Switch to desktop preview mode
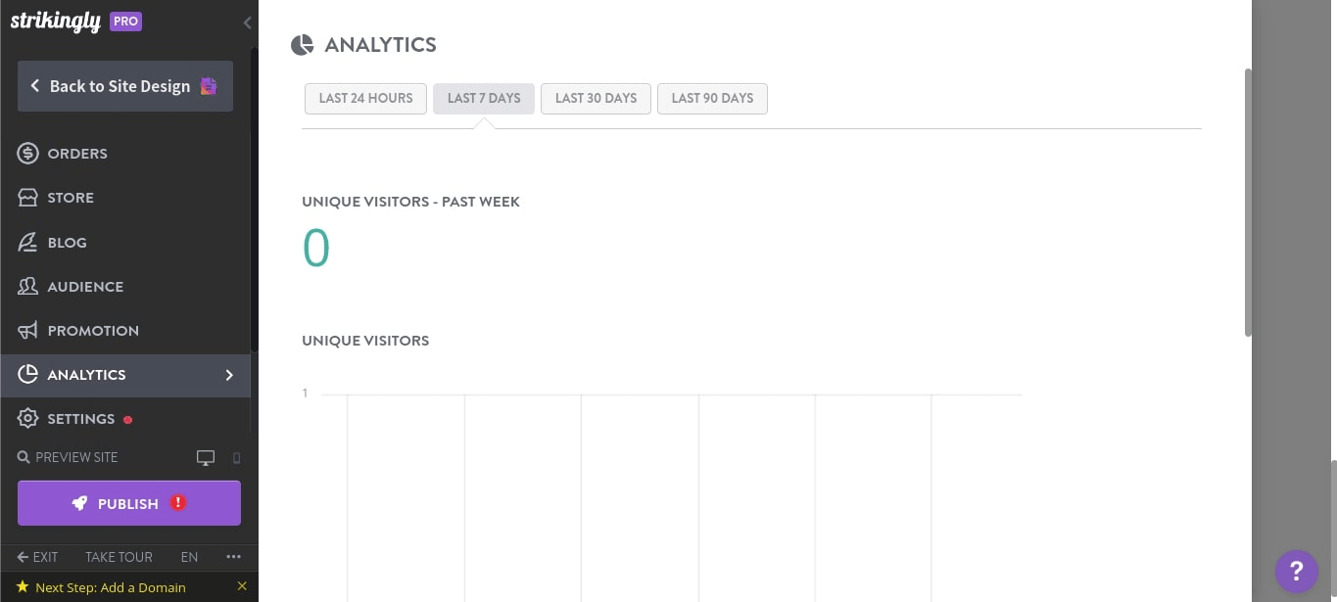 tap(205, 457)
